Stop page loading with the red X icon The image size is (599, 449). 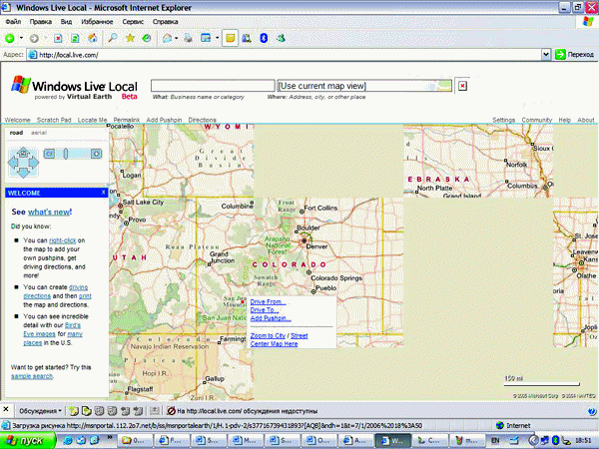point(58,38)
